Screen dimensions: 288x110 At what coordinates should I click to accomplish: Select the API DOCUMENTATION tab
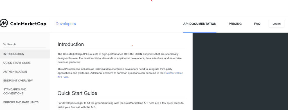(x=200, y=24)
